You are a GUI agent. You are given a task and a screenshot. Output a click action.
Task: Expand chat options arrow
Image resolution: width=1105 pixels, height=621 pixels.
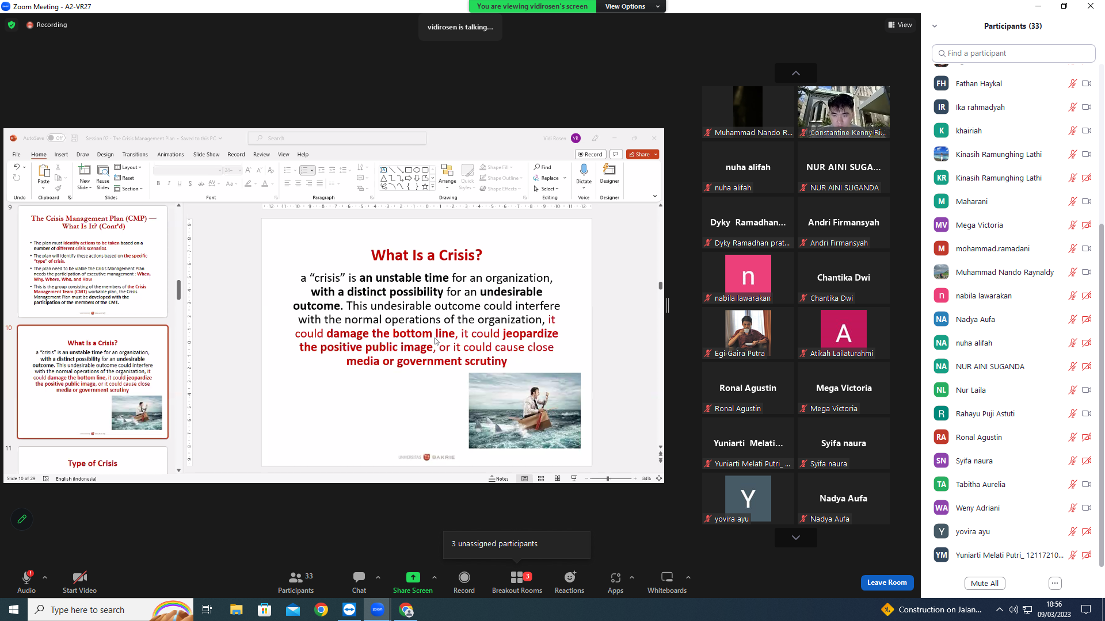pos(378,577)
